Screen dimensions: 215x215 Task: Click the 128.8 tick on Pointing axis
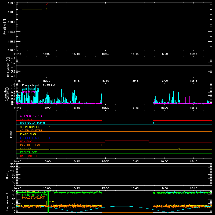(x=12, y=12)
